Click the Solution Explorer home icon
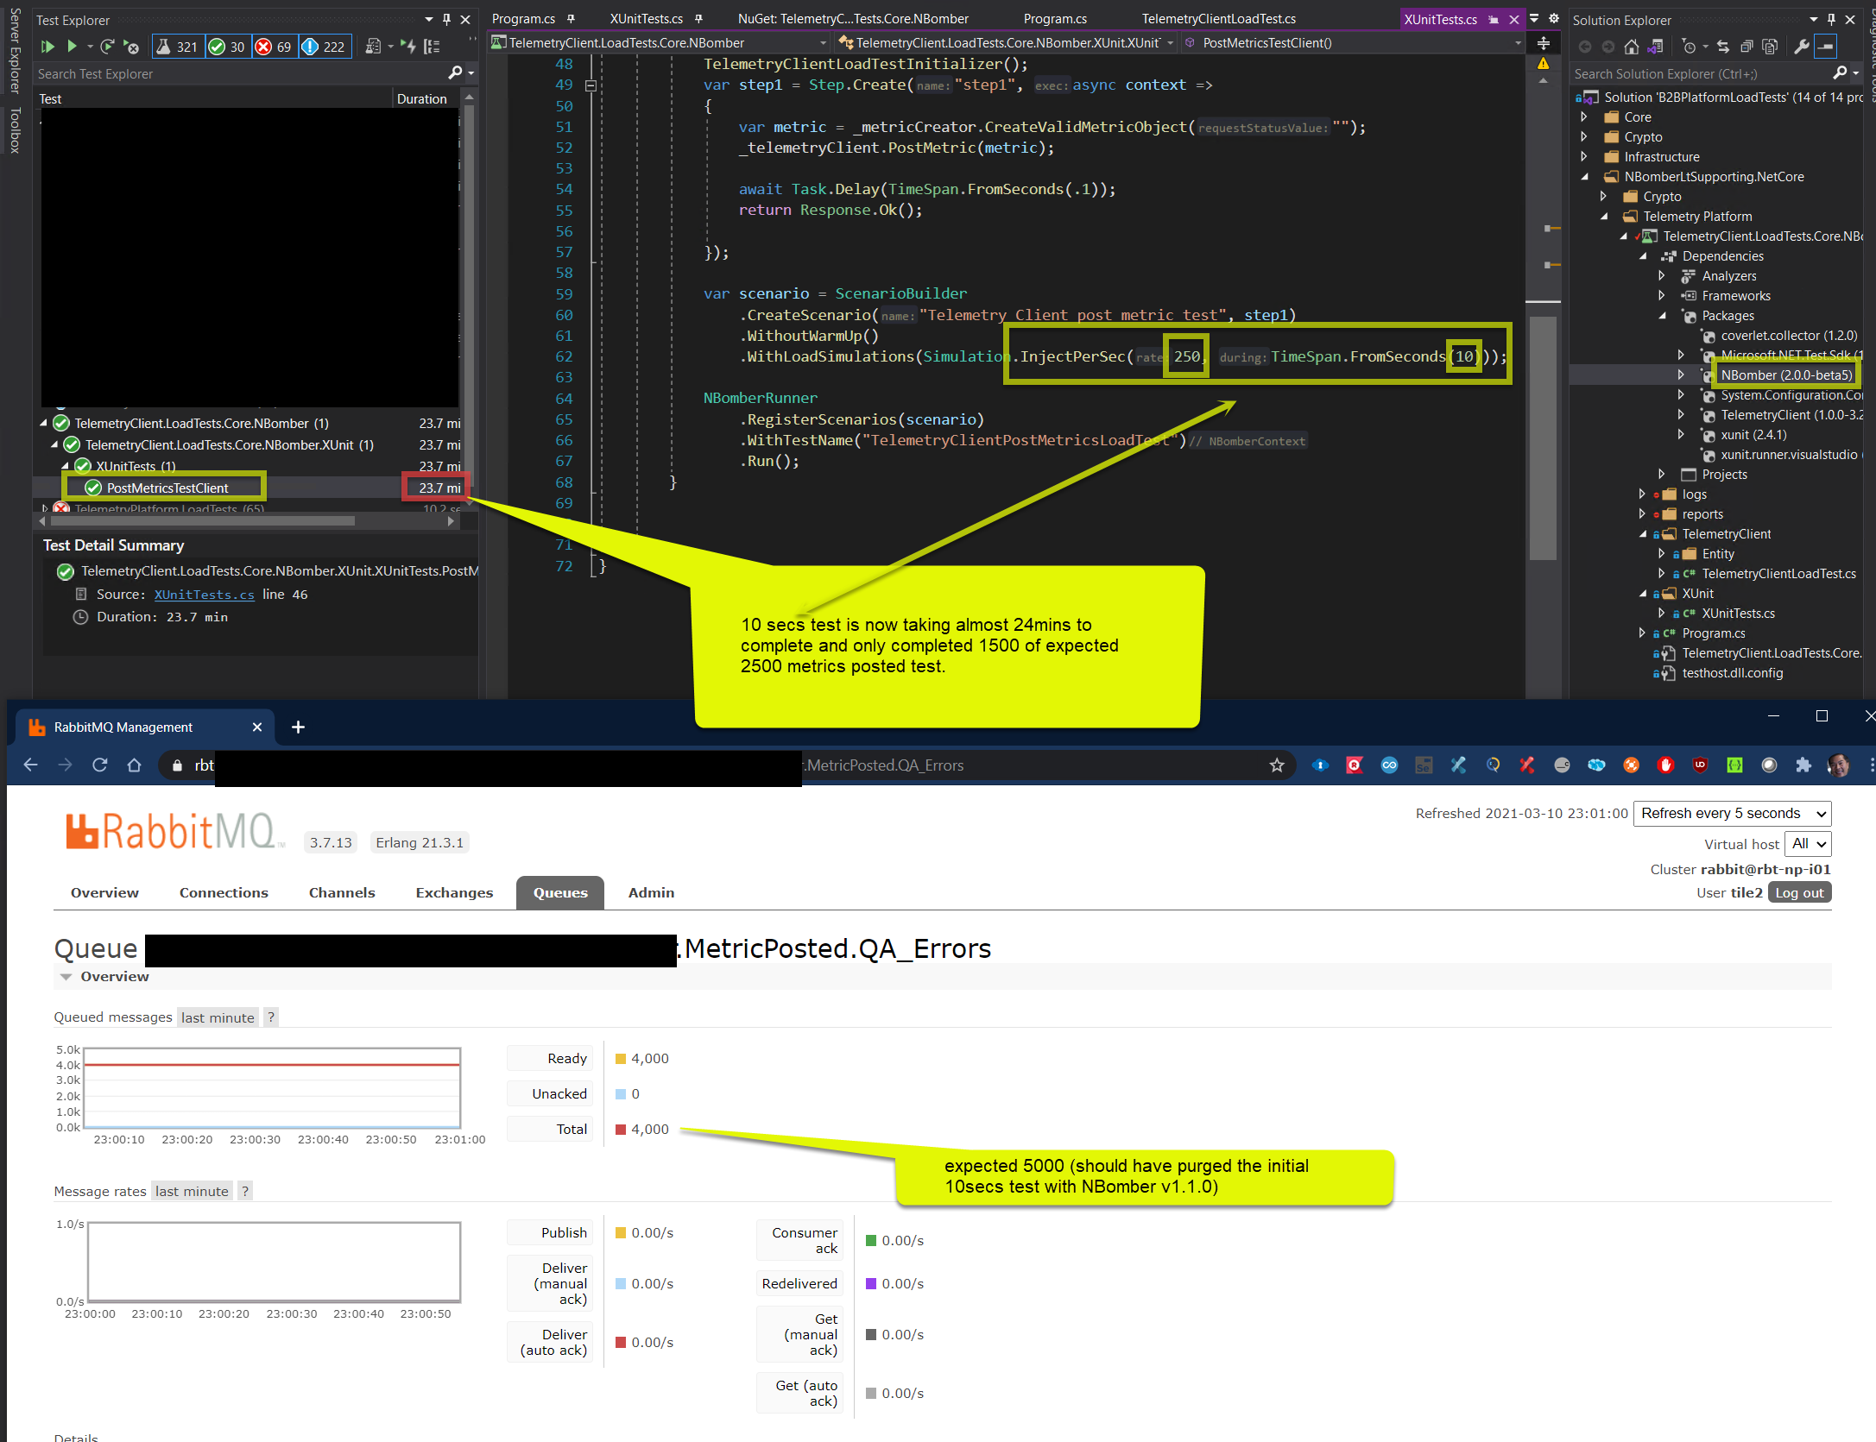This screenshot has width=1876, height=1442. [x=1632, y=47]
